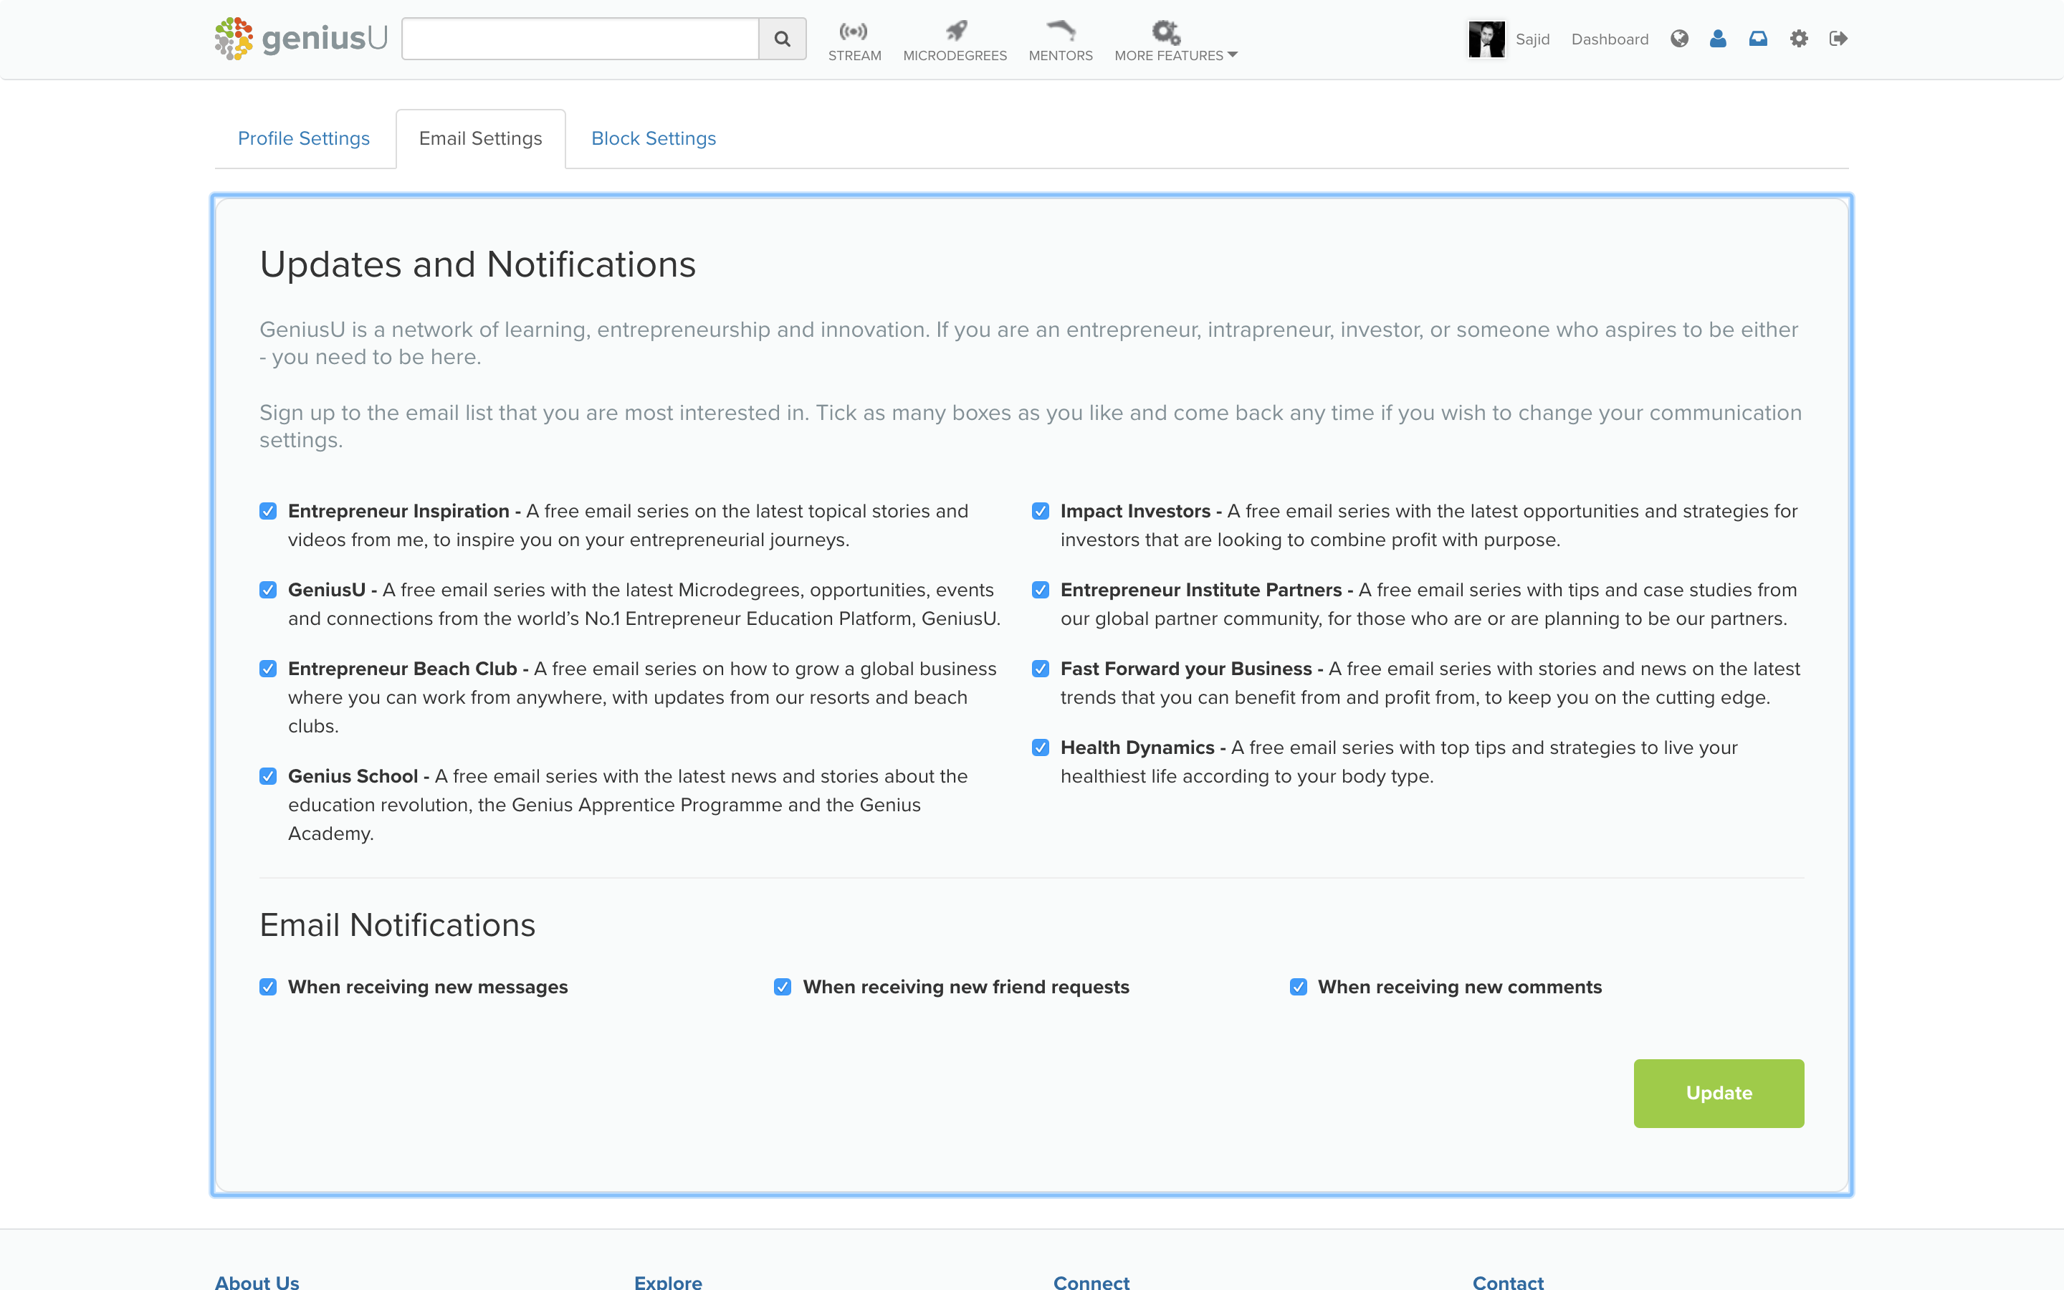Click the Explore footer heading
The width and height of the screenshot is (2064, 1290).
(x=668, y=1281)
